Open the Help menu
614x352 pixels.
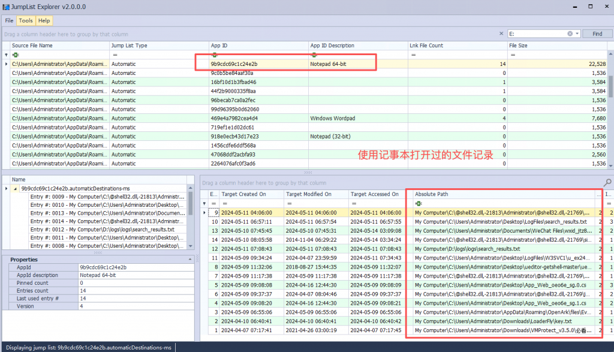(44, 20)
